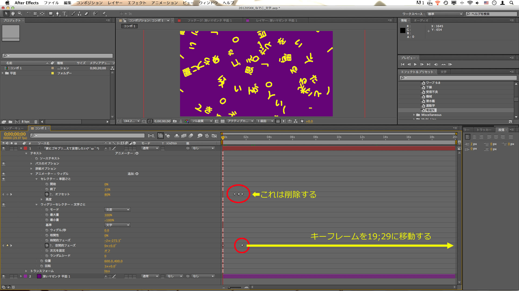
Task: Click the ヘルプを検索 search field
Action: [x=491, y=14]
